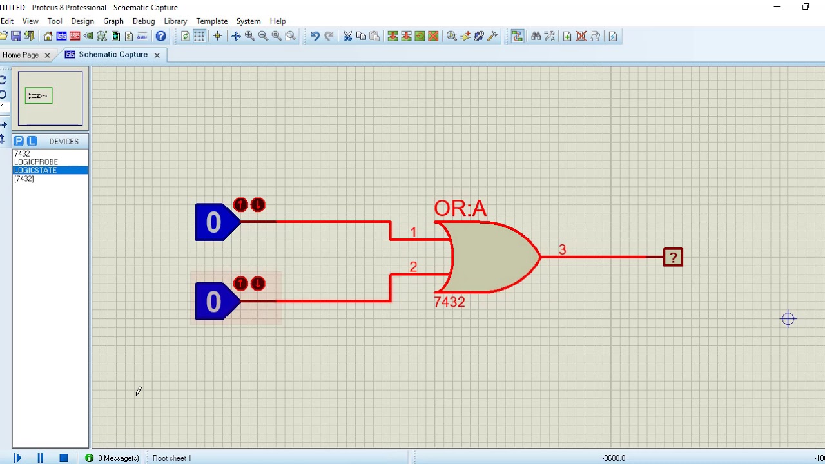Click the Packaging Tool chip icon
This screenshot has width=825, height=464.
point(479,36)
